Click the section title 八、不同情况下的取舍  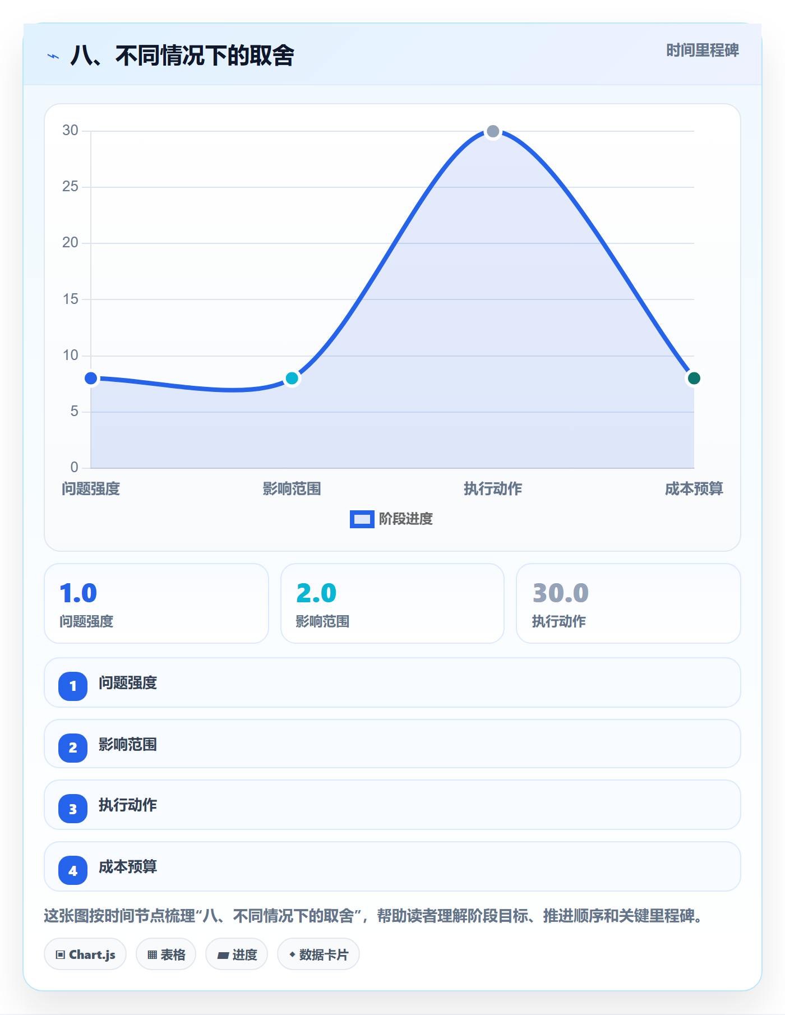tap(182, 56)
